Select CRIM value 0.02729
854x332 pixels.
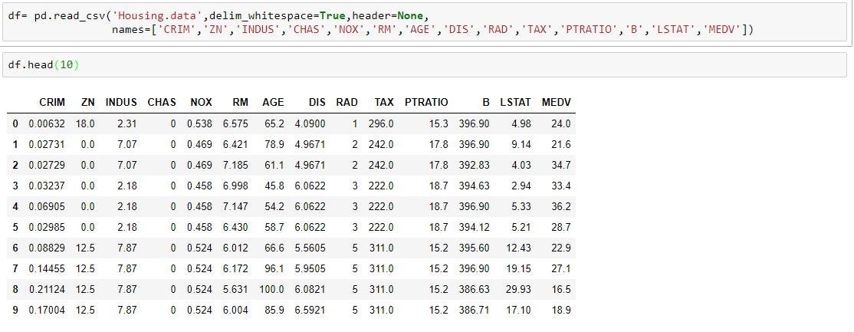pos(47,165)
